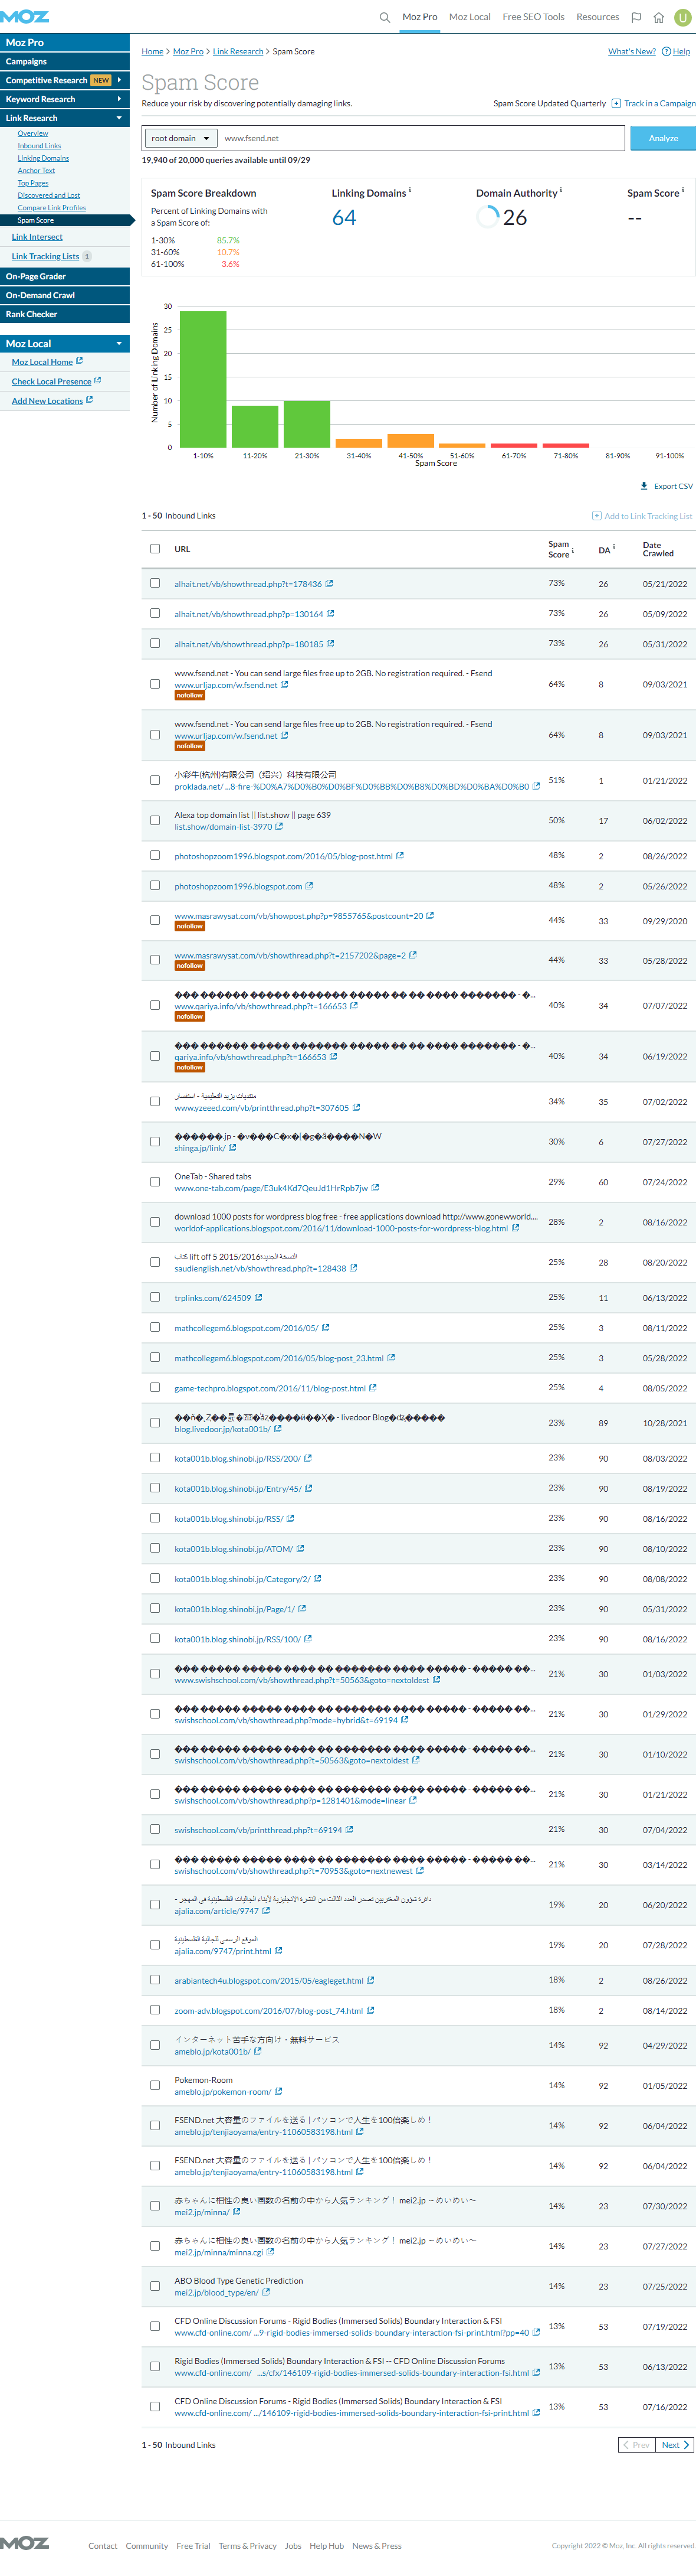Select Moz Pro top tab
This screenshot has height=2576, width=696.
tap(419, 17)
